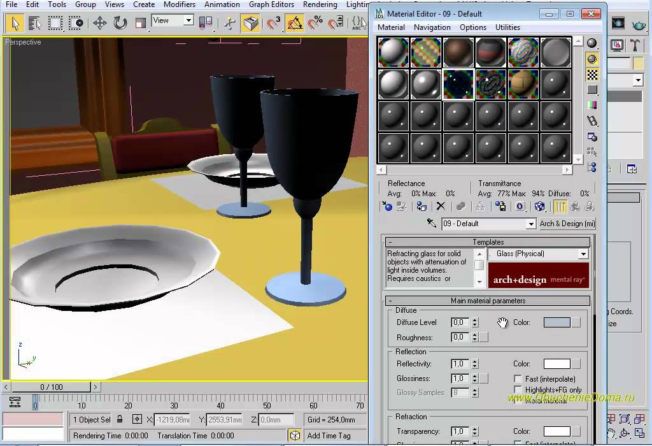Check the Highlights+FG only option
Viewport: 652px width, 446px height.
518,390
